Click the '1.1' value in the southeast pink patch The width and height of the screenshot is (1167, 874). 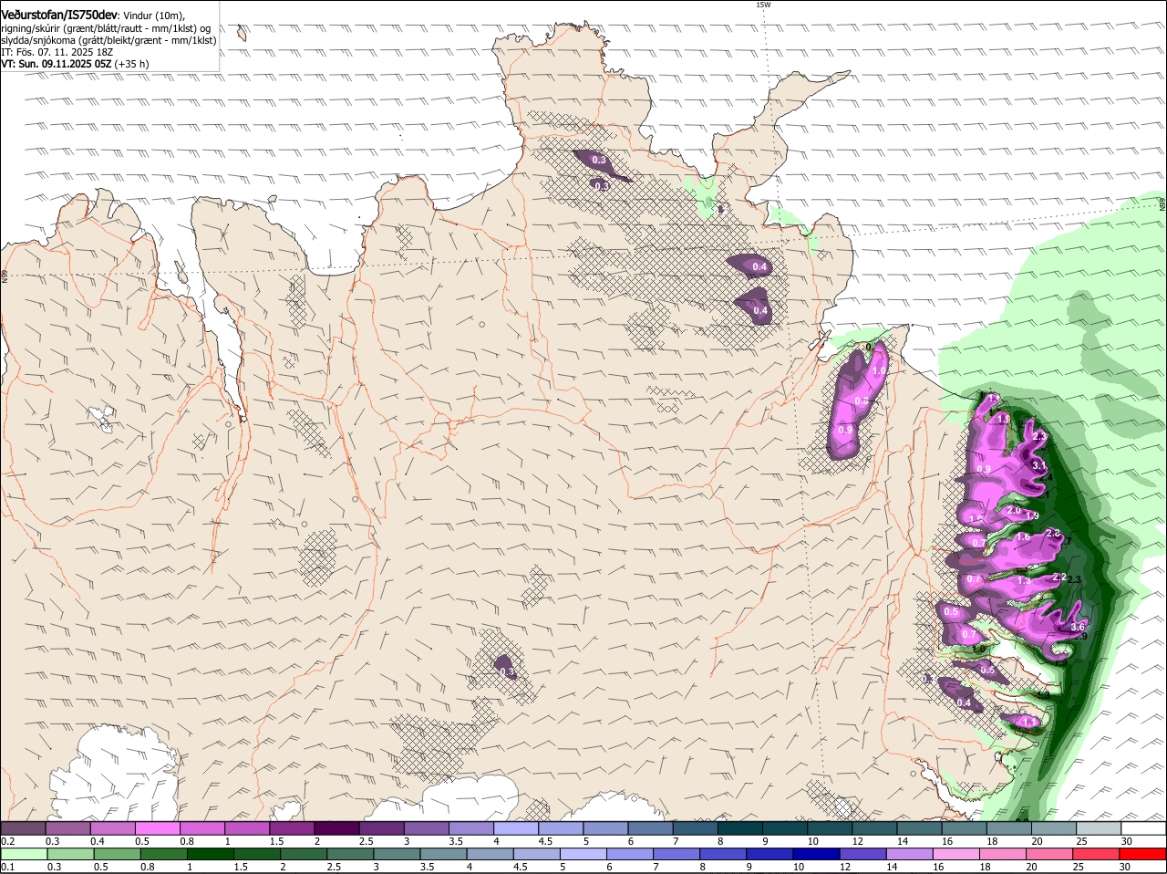point(1028,722)
